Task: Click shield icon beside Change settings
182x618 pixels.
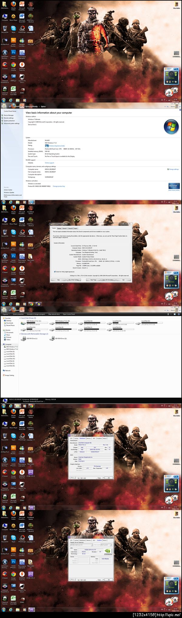Action: 168,169
